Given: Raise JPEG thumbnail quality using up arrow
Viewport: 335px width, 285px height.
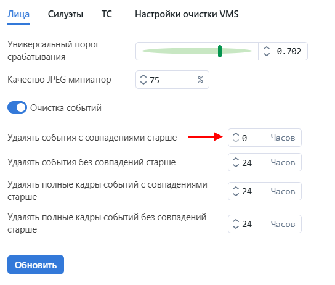Looking at the screenshot, I should [143, 77].
